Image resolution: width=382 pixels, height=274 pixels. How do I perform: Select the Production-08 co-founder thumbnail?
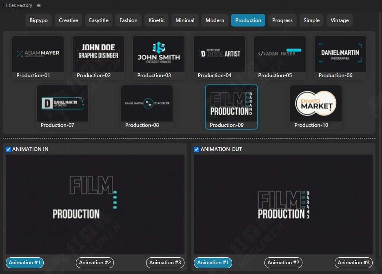147,103
